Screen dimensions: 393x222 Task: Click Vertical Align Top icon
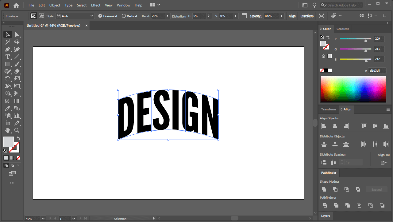(364, 126)
